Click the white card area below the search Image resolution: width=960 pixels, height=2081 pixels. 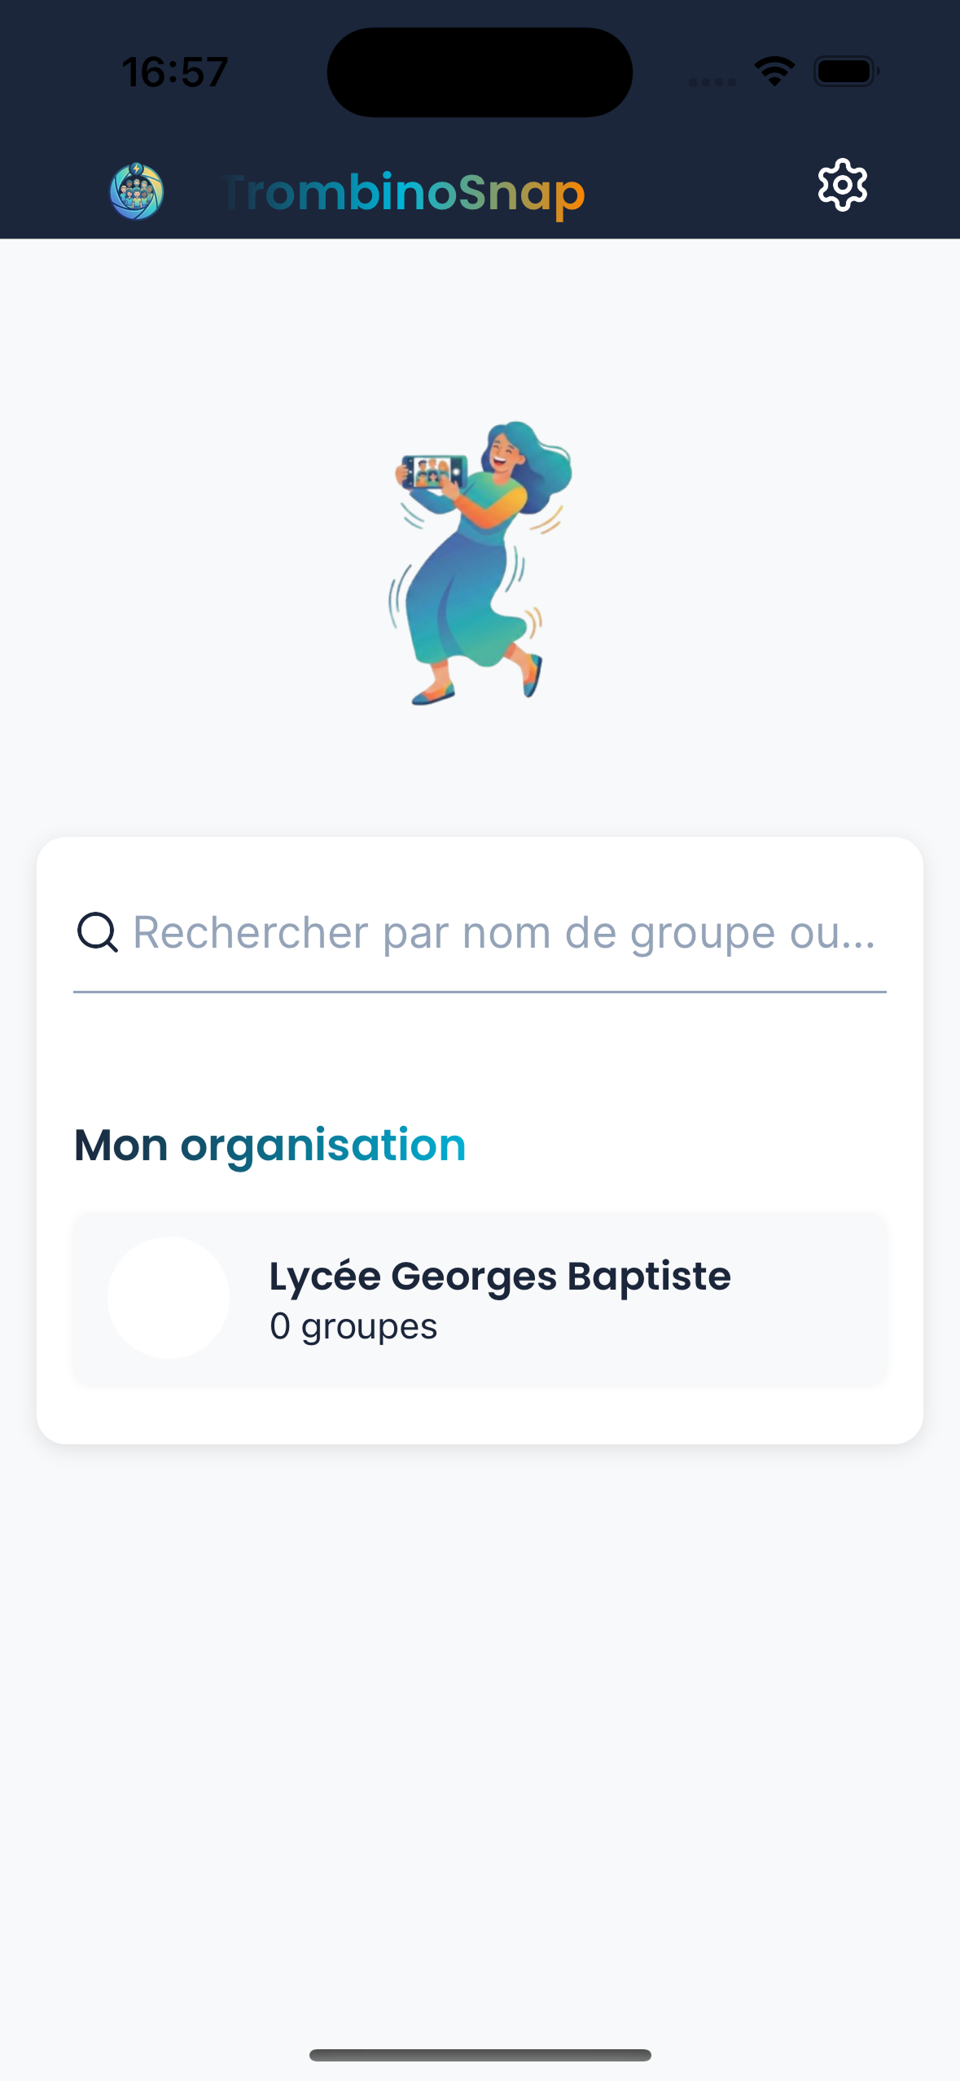[x=480, y=1058]
